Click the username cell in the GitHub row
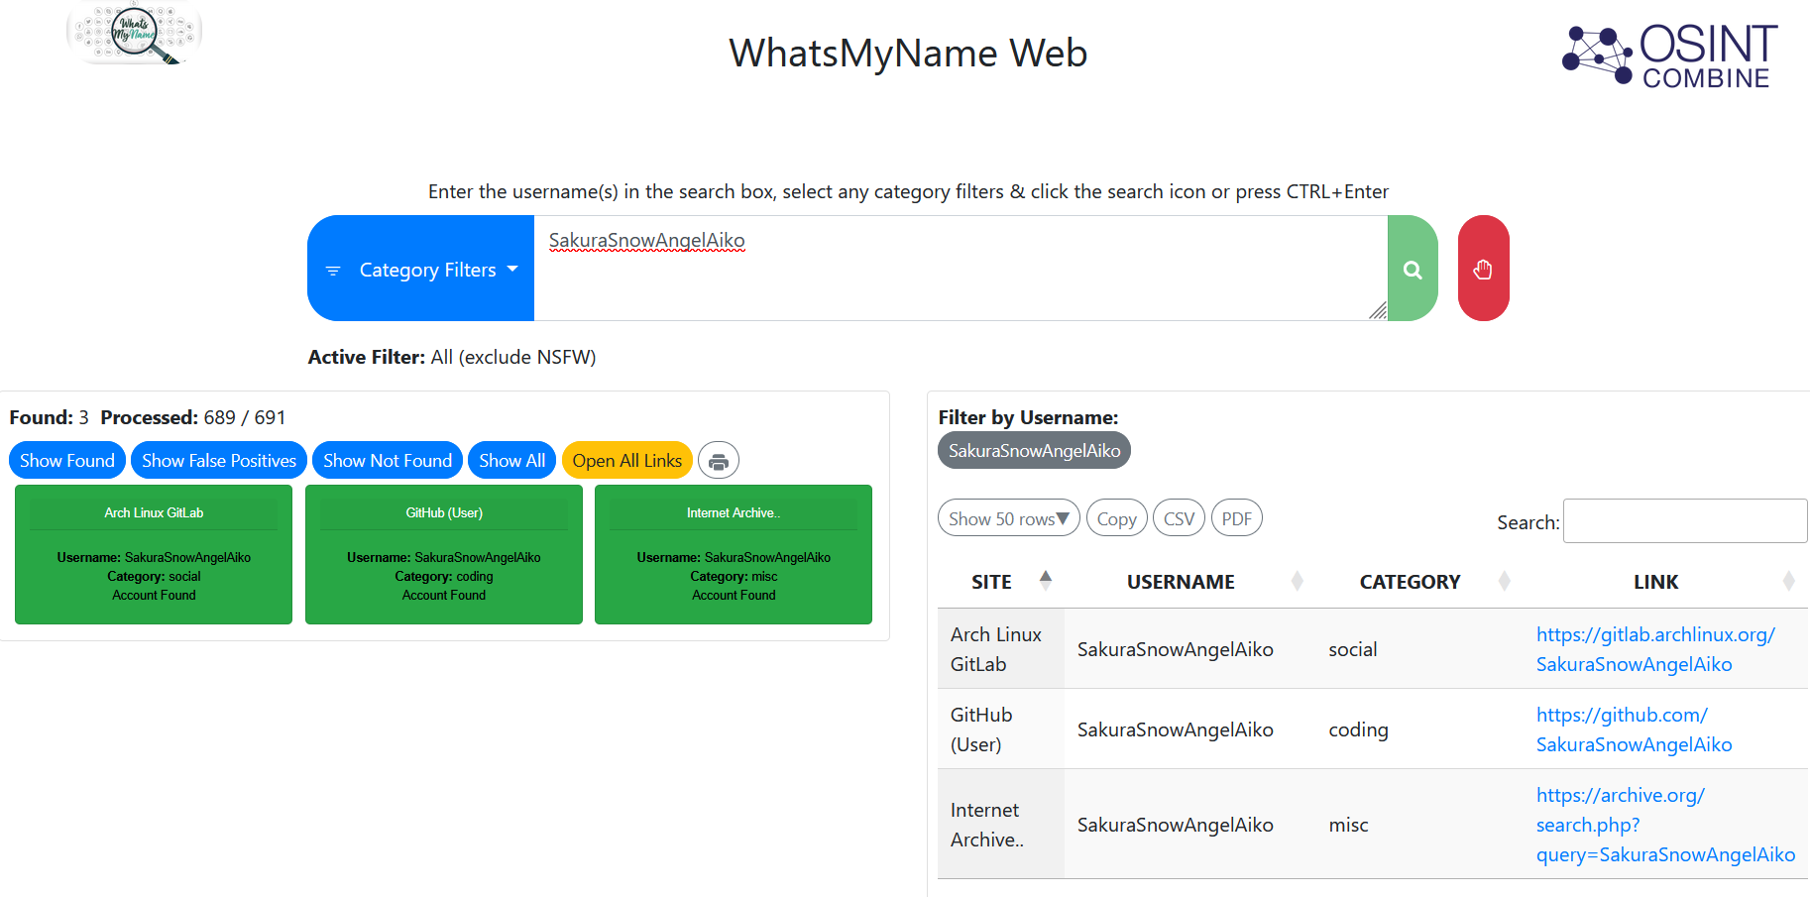 (1189, 729)
